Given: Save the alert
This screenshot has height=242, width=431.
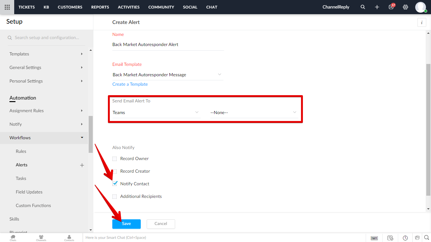Looking at the screenshot, I should [127, 224].
